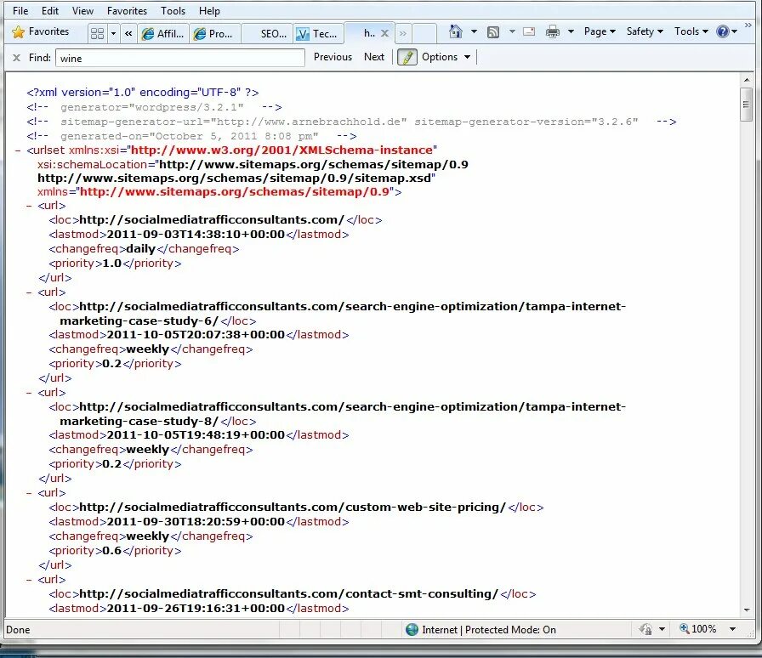Open the Home dropdown arrow
The height and width of the screenshot is (658, 762).
click(x=474, y=31)
